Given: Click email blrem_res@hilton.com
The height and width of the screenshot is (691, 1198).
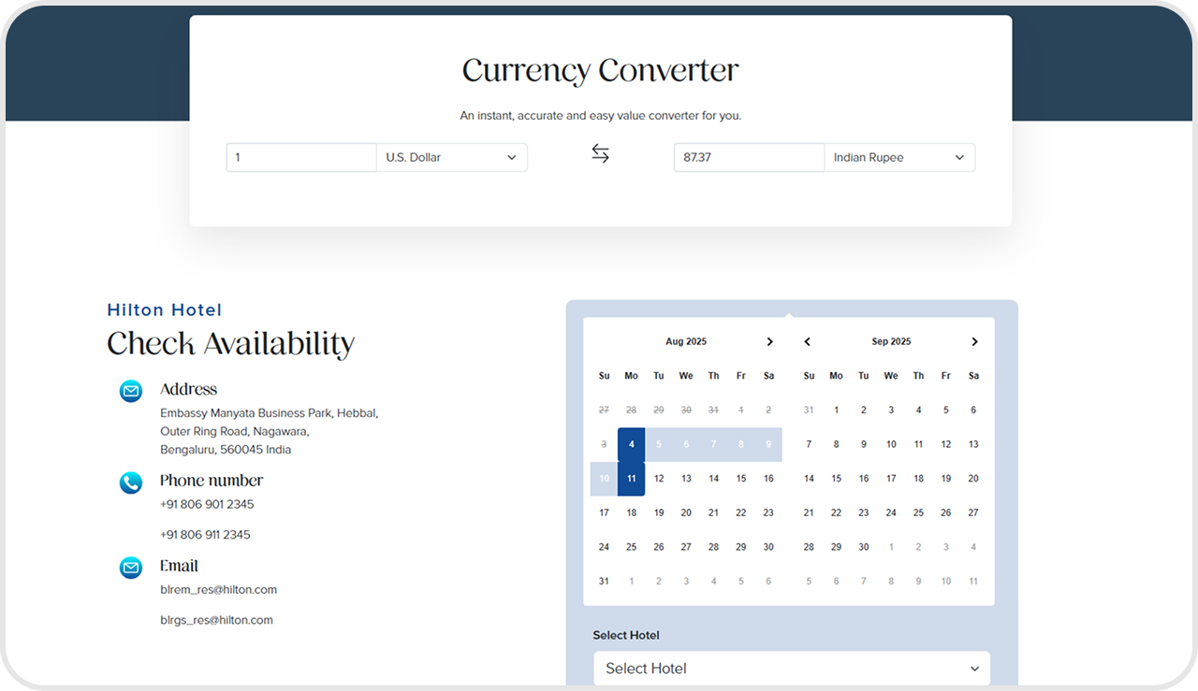Looking at the screenshot, I should pyautogui.click(x=219, y=590).
